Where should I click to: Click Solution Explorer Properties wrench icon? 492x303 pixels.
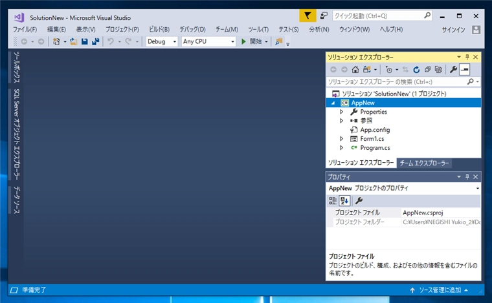(453, 70)
